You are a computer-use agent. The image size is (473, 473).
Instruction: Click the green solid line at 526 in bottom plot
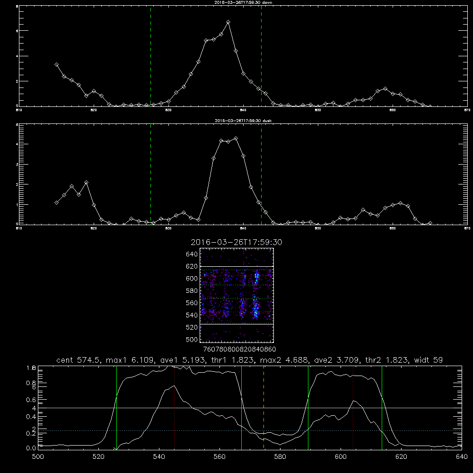pos(116,408)
